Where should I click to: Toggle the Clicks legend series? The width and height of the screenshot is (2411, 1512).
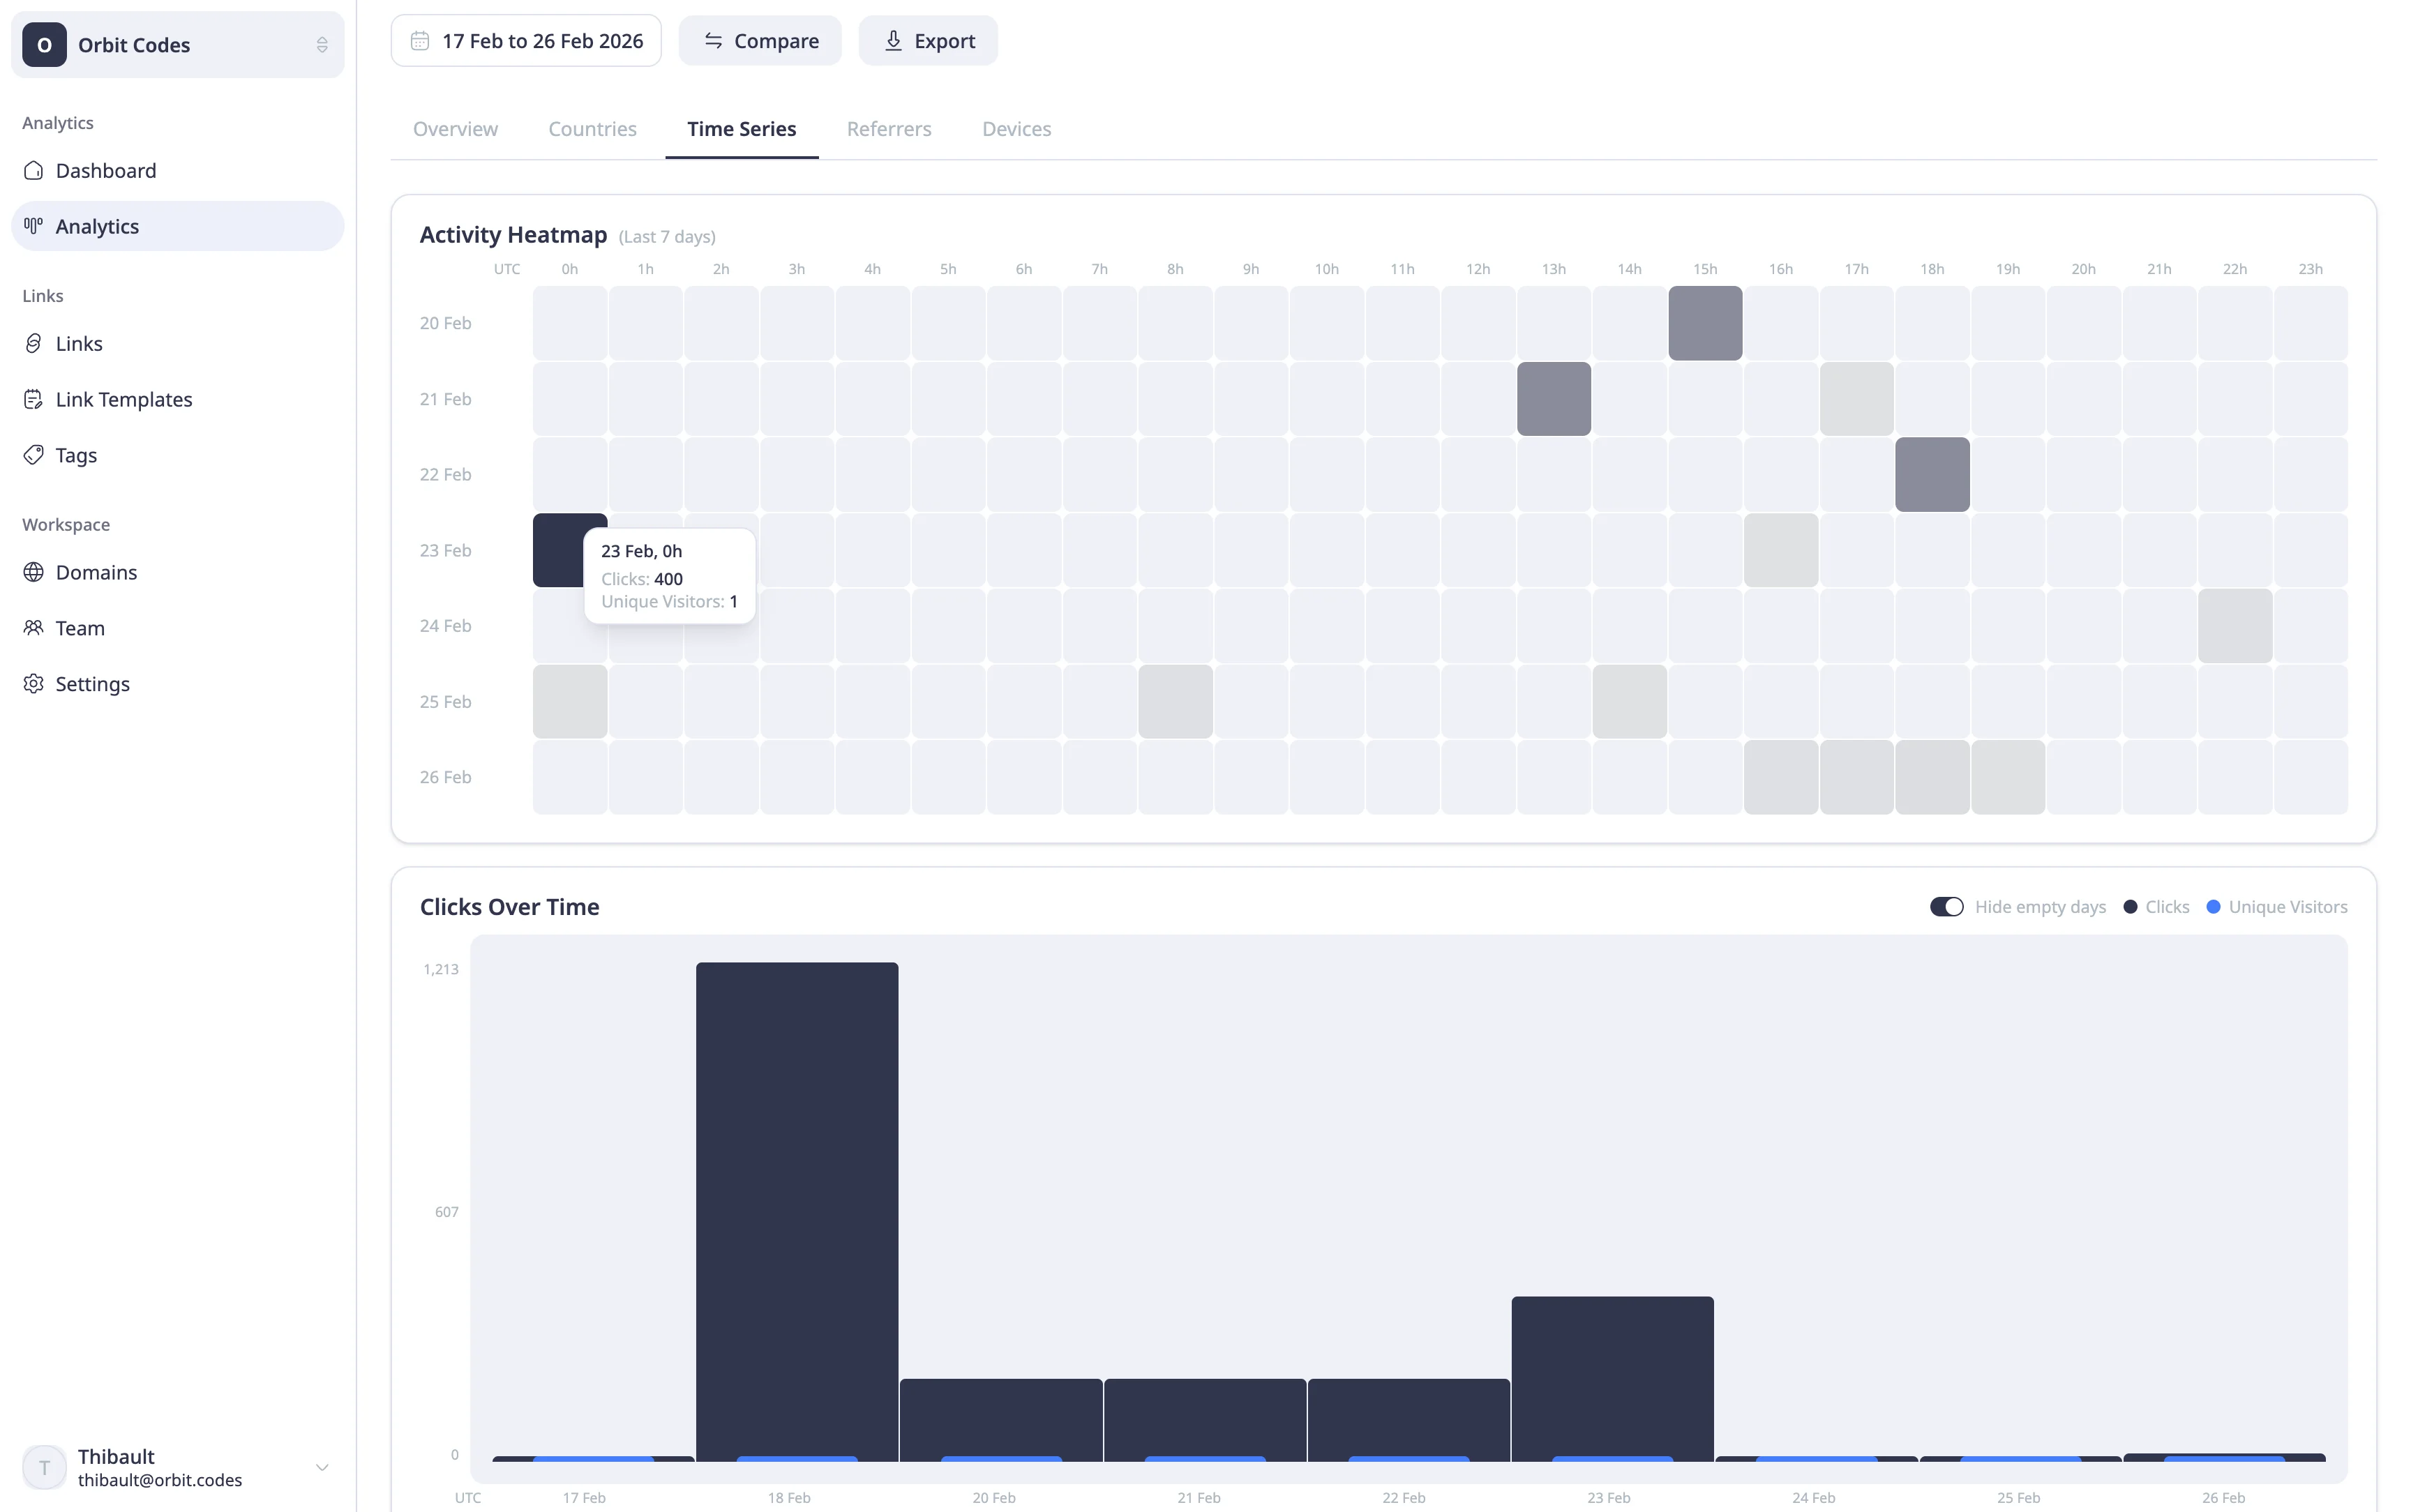(2156, 907)
